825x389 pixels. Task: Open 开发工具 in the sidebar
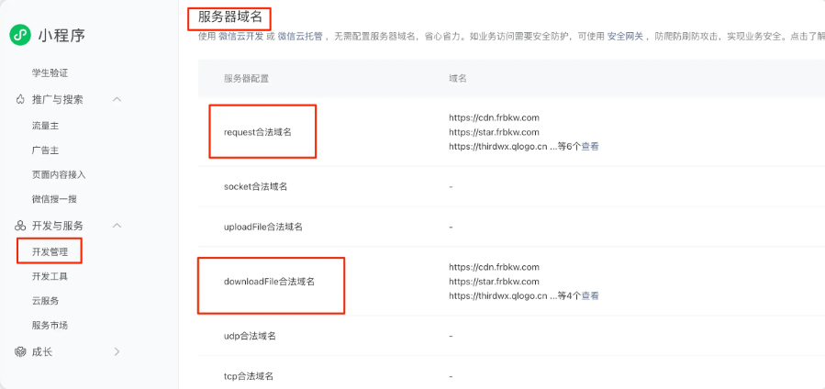click(50, 276)
